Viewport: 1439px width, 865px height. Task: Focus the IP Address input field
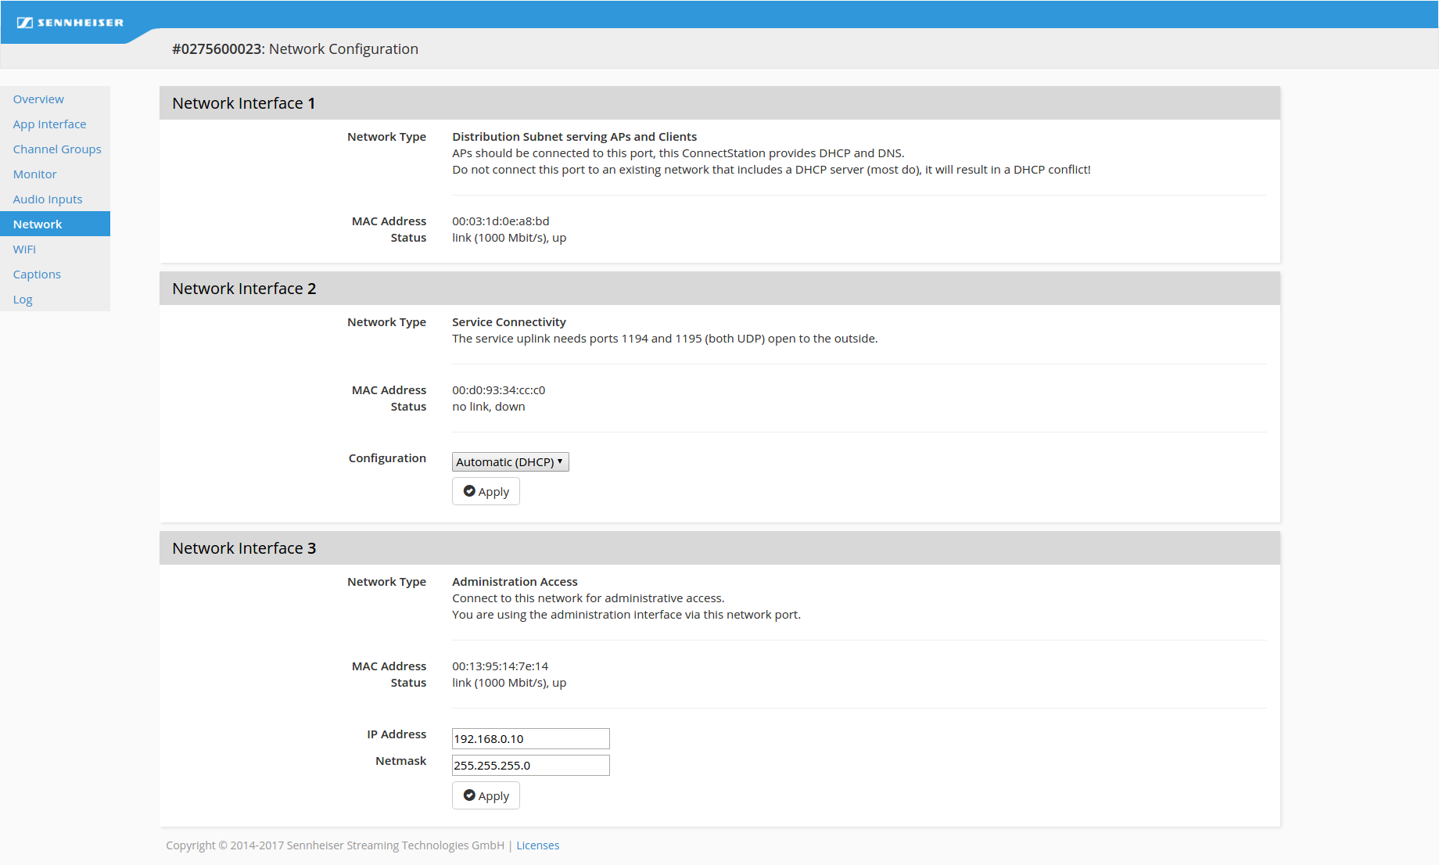[530, 739]
